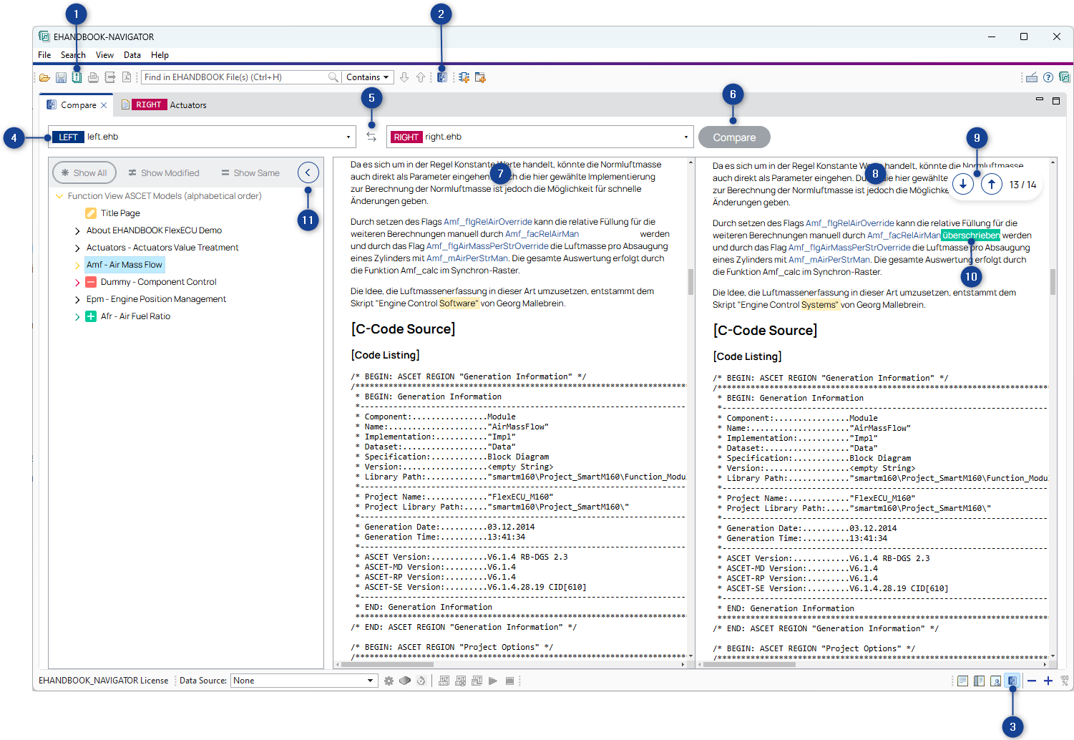Expand Epm - Engine Position Management node
The image size is (1074, 740).
[77, 299]
